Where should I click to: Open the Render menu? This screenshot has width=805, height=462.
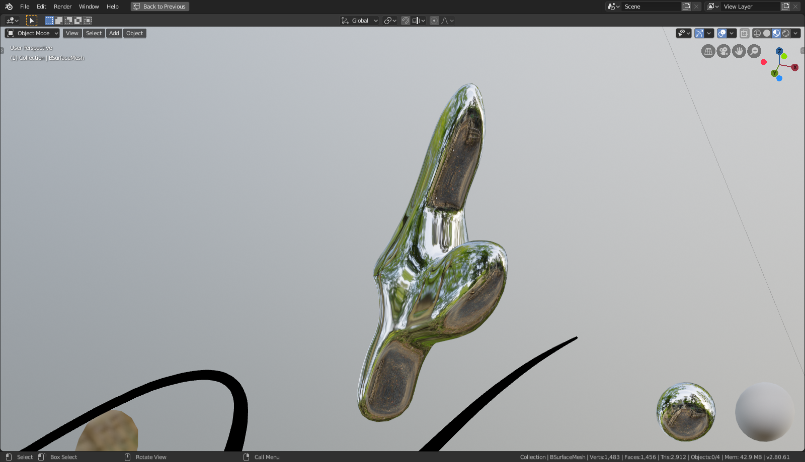pyautogui.click(x=62, y=7)
